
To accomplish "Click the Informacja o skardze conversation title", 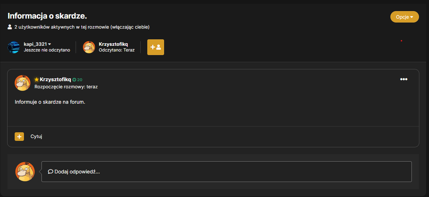I will (x=47, y=16).
